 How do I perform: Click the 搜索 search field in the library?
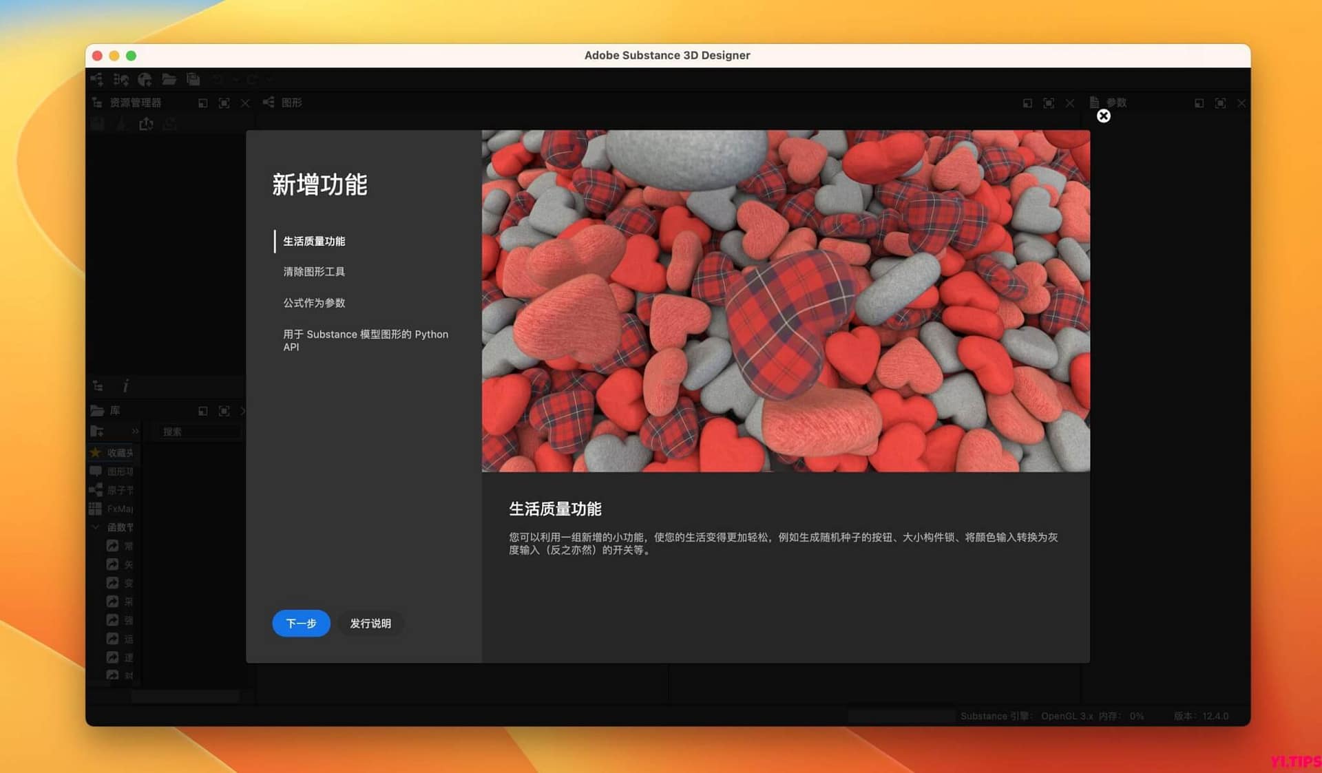coord(196,431)
